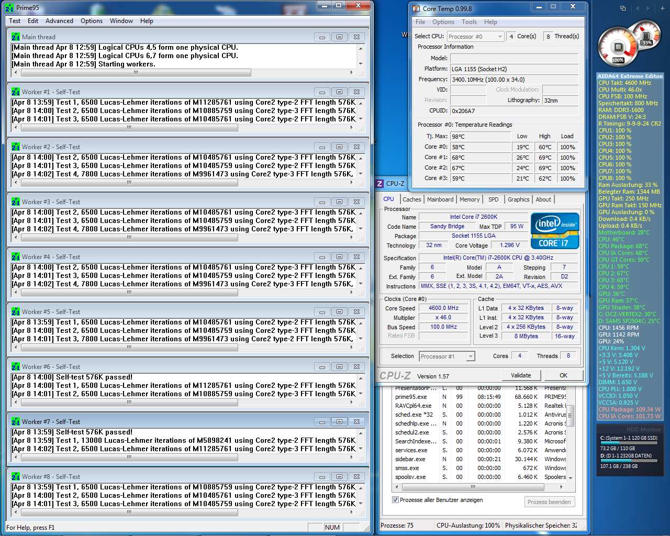Viewport: 670px width, 536px height.
Task: Open Core Temp Tools menu
Action: click(x=469, y=22)
